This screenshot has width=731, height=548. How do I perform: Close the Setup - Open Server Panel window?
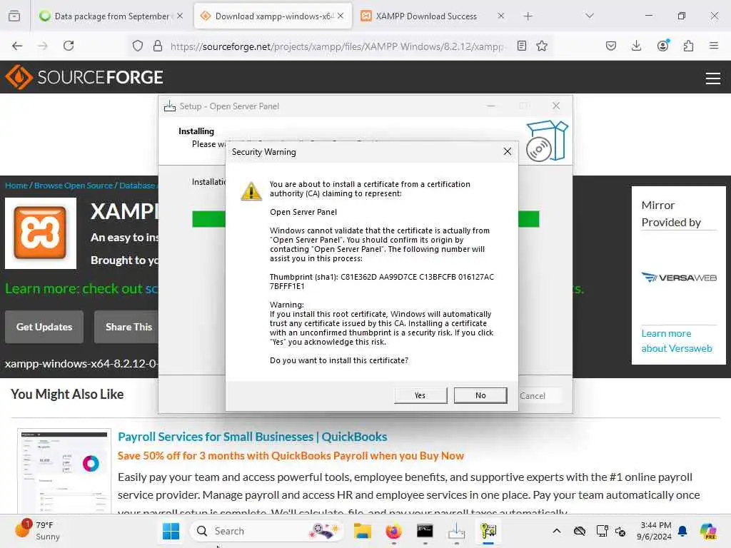(x=555, y=106)
